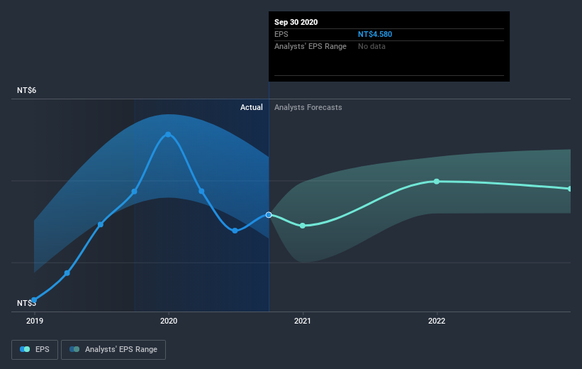Click the 'Analysts Forecasts' label
Screen dimensions: 582x369
tap(308, 107)
